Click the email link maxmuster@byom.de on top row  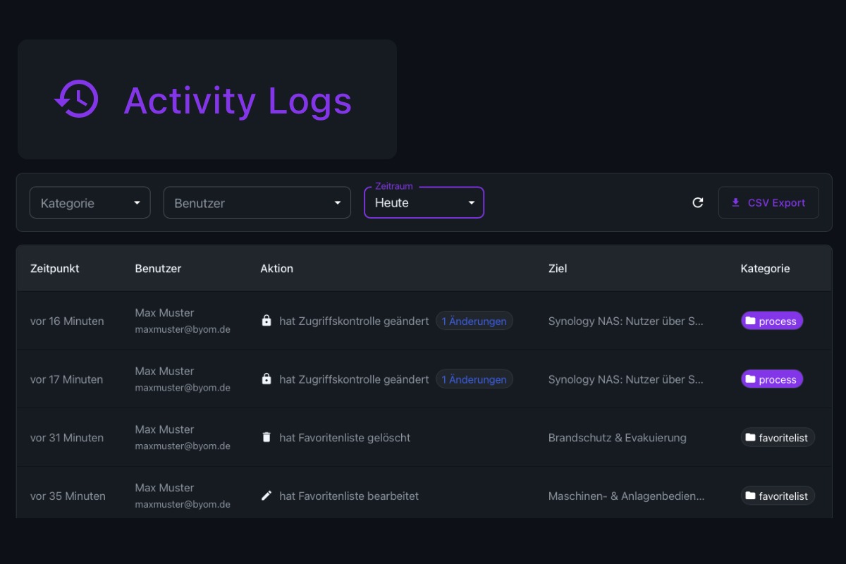click(x=181, y=328)
